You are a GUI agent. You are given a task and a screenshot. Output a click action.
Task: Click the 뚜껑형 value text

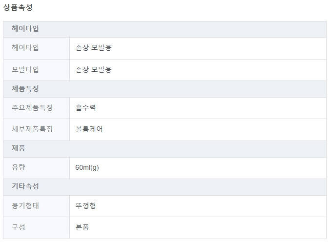85,205
